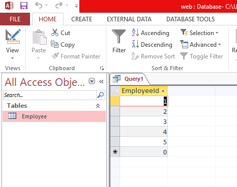Undo the last action

39,6
